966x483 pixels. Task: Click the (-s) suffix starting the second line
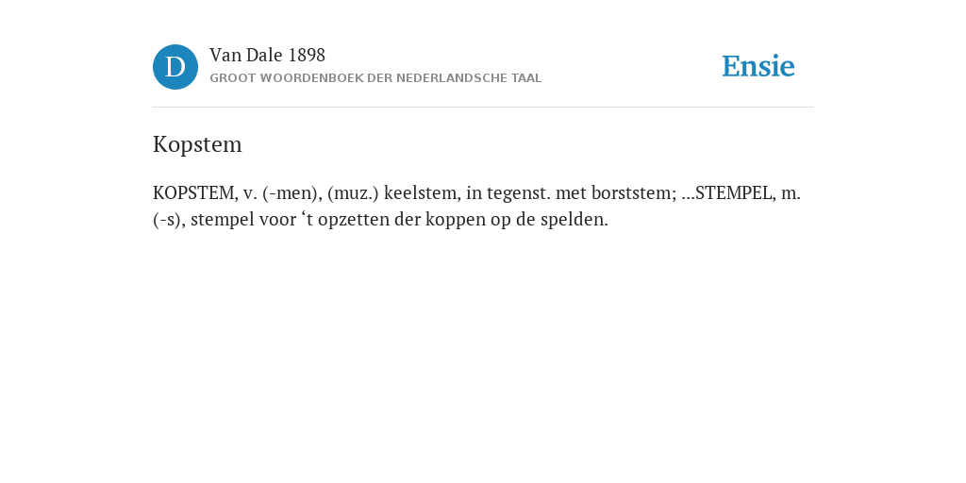(169, 219)
